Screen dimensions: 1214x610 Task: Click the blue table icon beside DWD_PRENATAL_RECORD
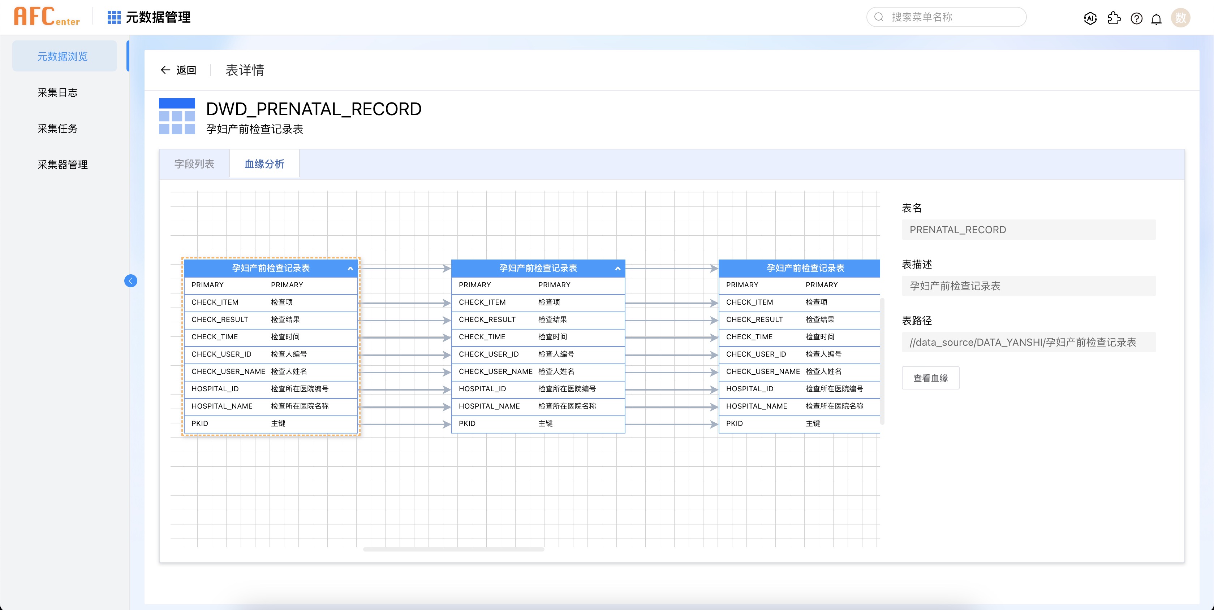point(177,116)
